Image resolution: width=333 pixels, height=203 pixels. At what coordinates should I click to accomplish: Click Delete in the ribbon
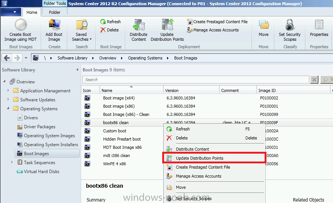click(x=110, y=30)
